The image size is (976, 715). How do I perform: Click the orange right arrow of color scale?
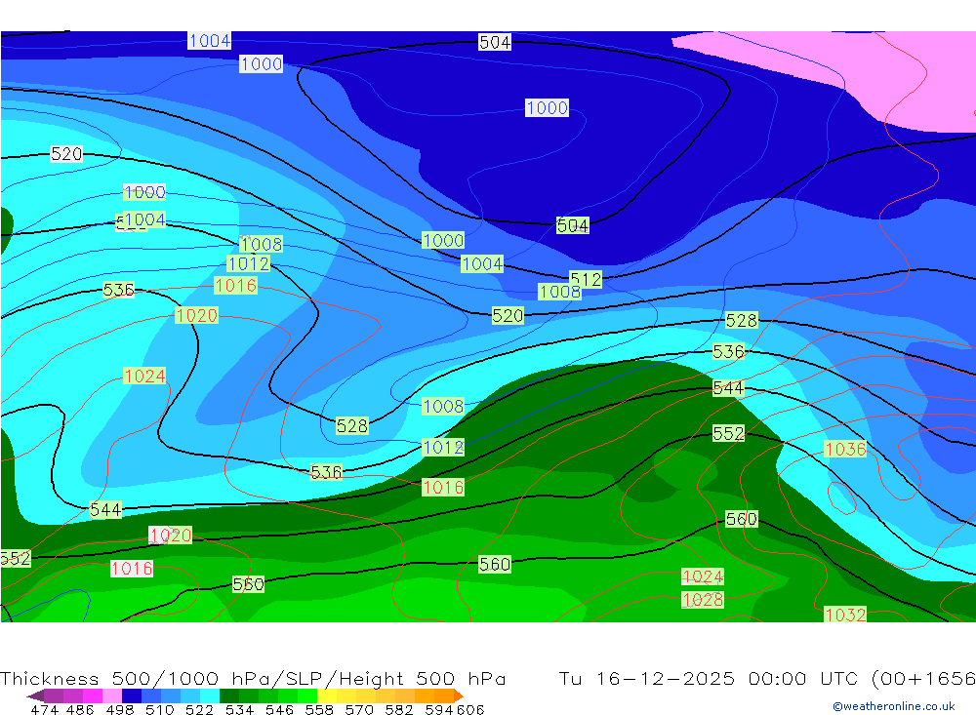(x=459, y=695)
